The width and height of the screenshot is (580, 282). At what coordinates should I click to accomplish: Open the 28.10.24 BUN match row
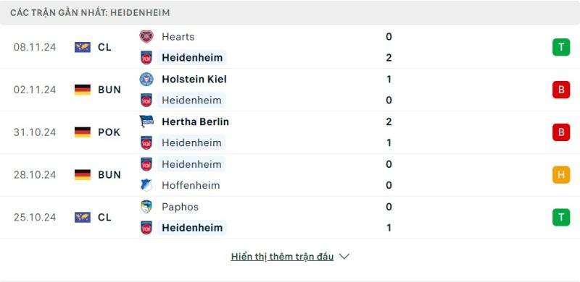pos(290,174)
